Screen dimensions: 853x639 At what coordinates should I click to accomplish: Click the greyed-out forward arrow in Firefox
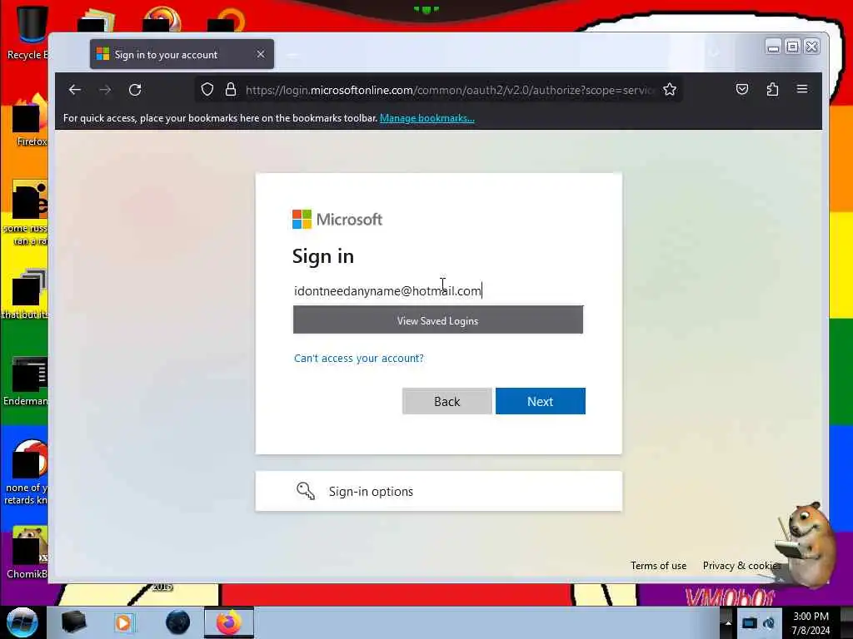tap(105, 90)
